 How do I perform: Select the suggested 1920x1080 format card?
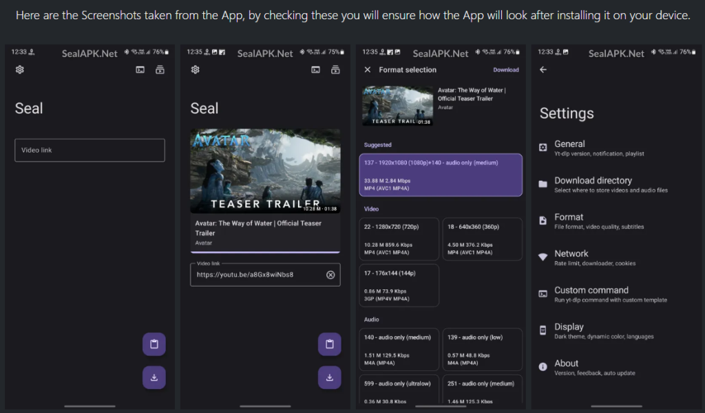pyautogui.click(x=441, y=175)
